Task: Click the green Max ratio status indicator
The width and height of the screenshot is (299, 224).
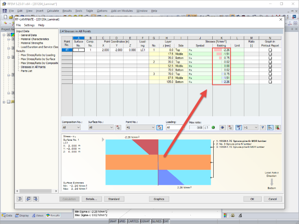Action: pos(213,127)
